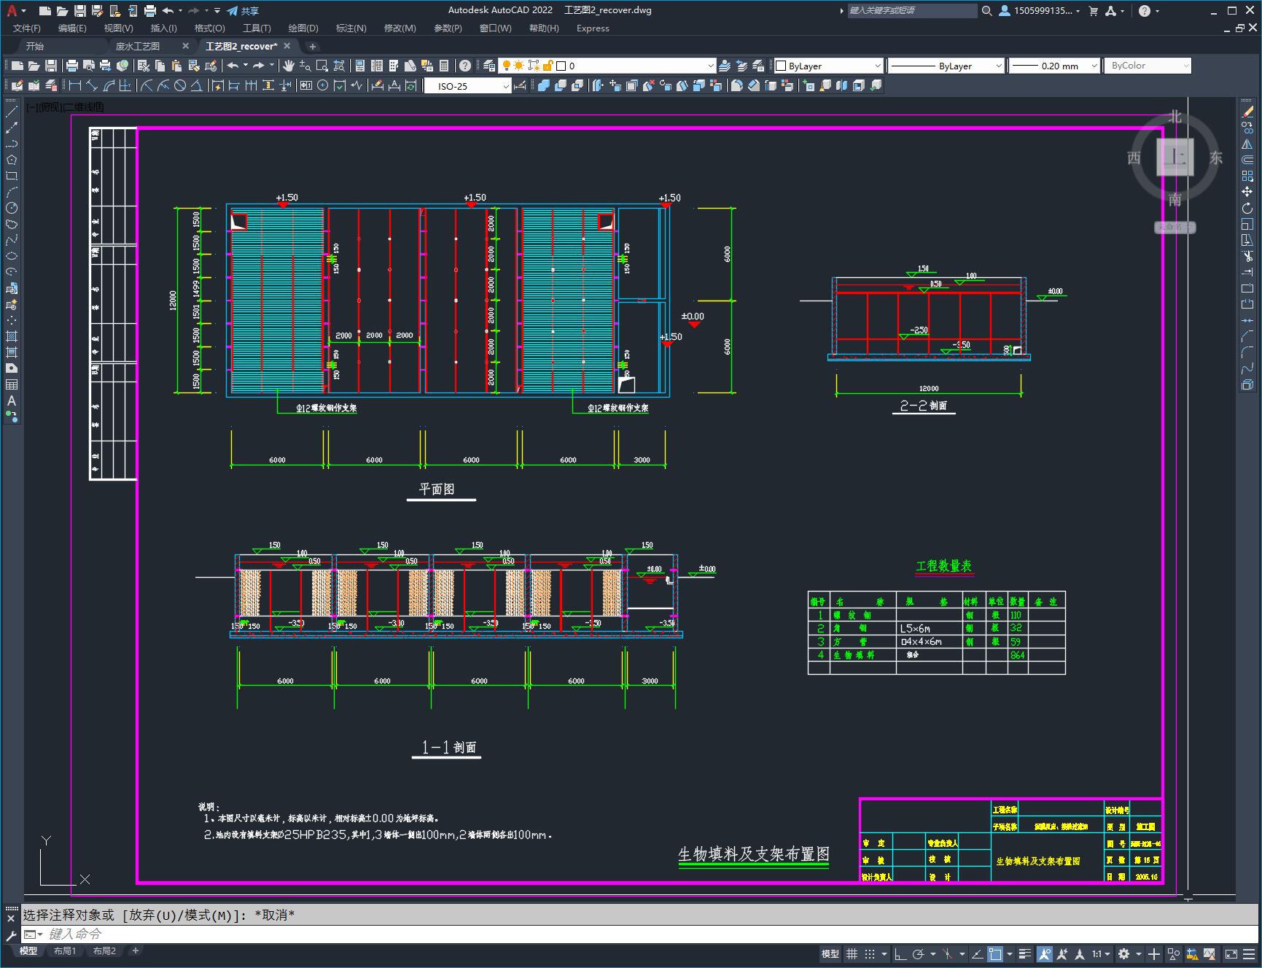Select the Multiline Text tool
The image size is (1262, 968).
[x=12, y=400]
